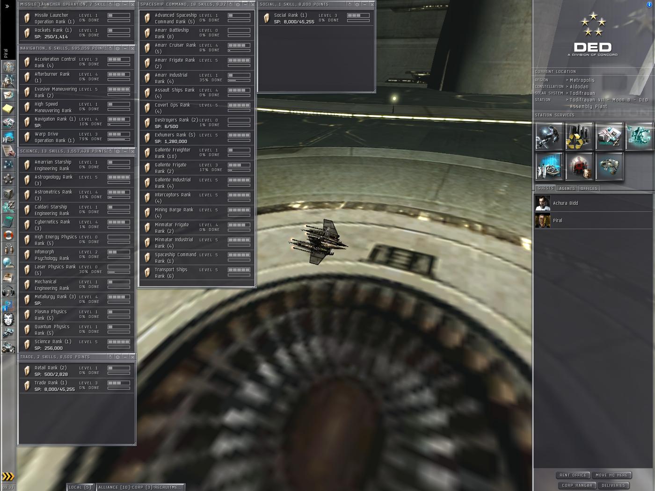This screenshot has width=655, height=491.
Task: Open the Corp Hangar button
Action: click(577, 485)
